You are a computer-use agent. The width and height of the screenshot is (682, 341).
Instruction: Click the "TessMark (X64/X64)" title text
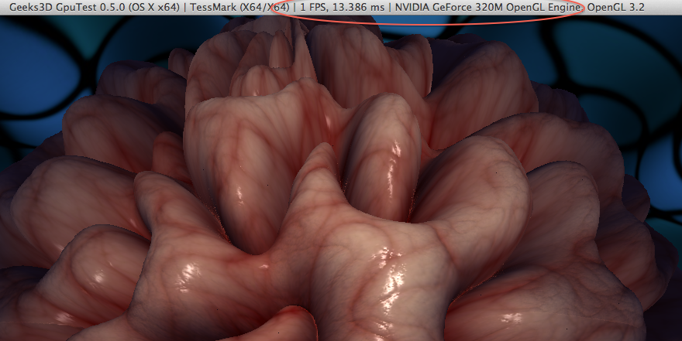[x=239, y=8]
